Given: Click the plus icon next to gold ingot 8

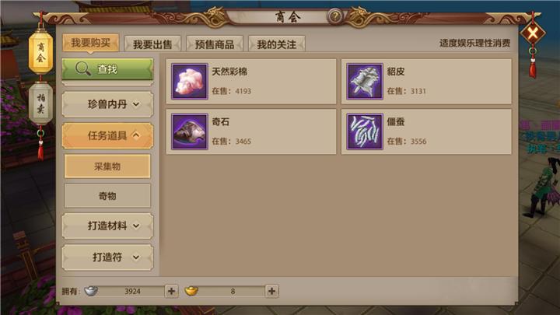Looking at the screenshot, I should pos(271,291).
